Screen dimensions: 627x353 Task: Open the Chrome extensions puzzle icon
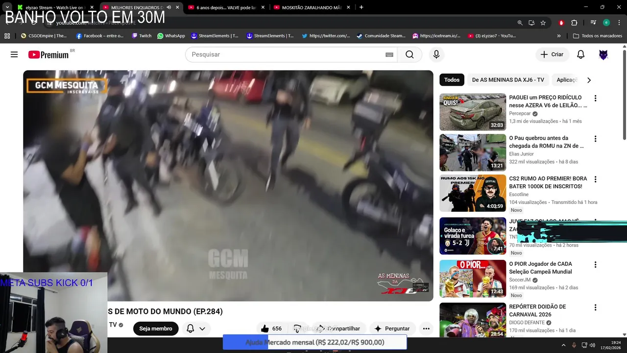(574, 23)
